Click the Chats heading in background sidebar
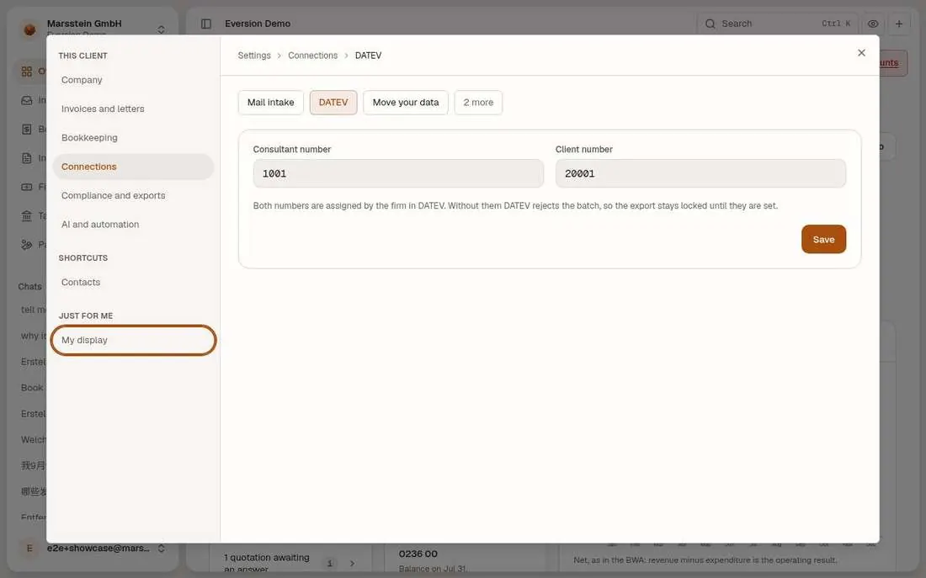 tap(29, 286)
